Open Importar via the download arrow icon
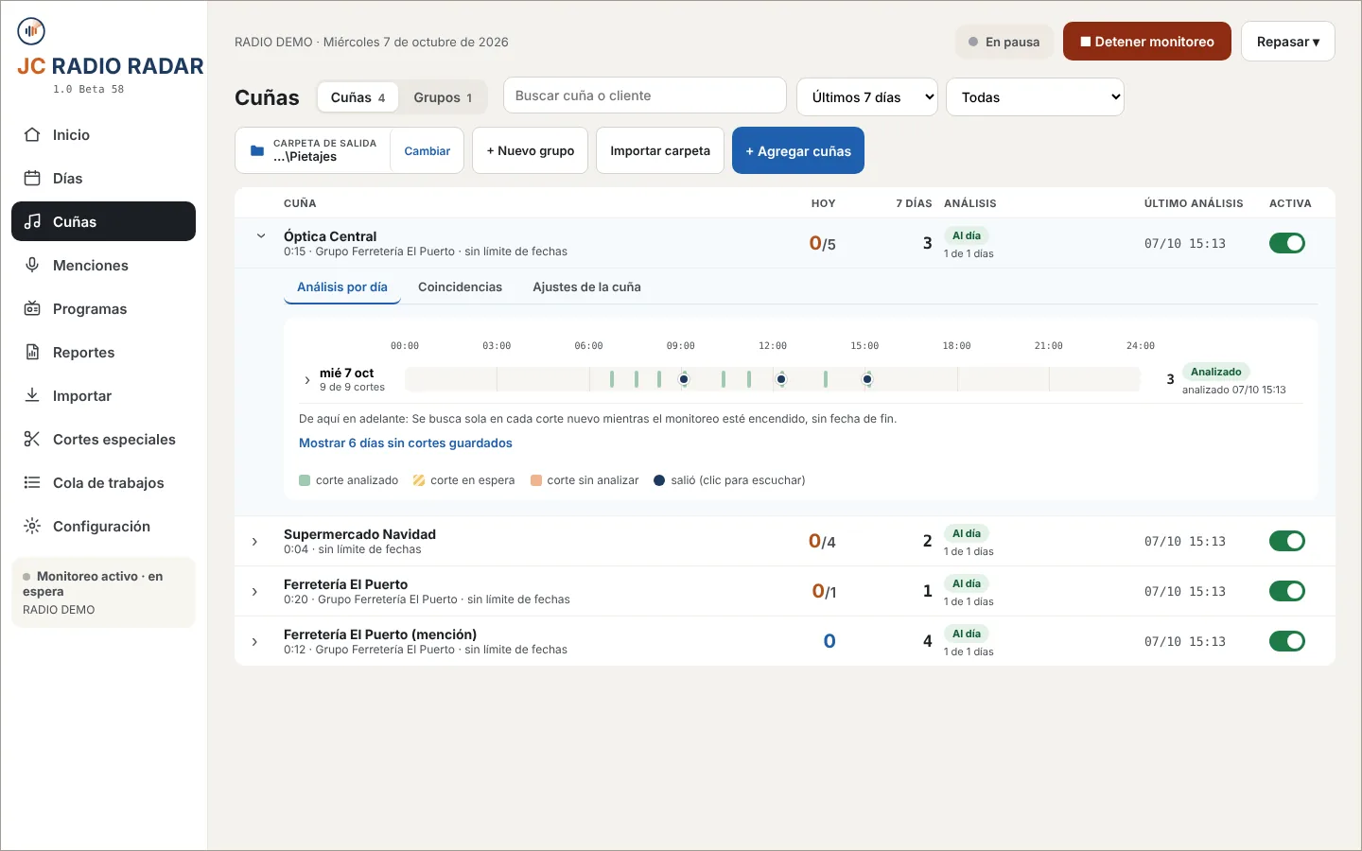 pyautogui.click(x=32, y=396)
